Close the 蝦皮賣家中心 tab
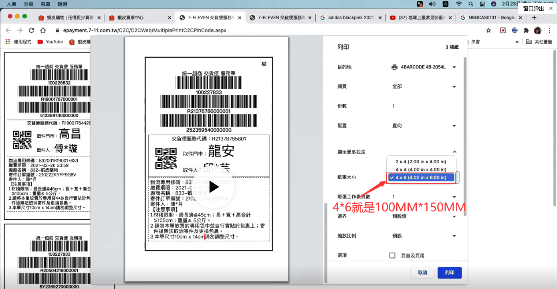The width and height of the screenshot is (557, 289). point(170,18)
